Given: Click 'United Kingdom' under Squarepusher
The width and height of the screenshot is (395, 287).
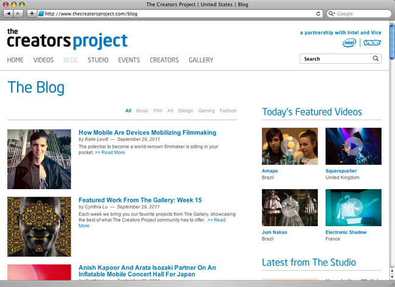Looking at the screenshot, I should click(342, 178).
